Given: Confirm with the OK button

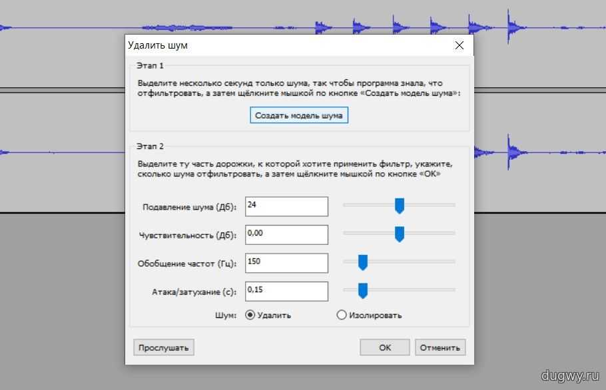Looking at the screenshot, I should [384, 347].
